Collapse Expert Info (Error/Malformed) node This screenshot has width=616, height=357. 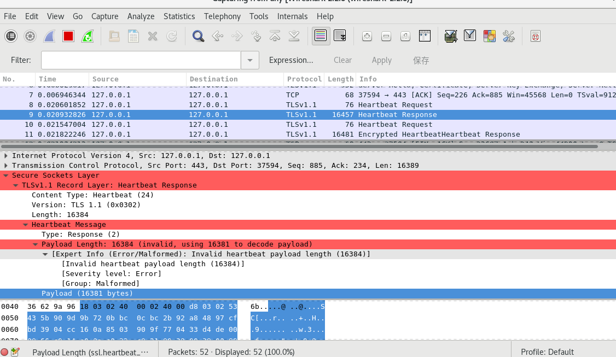coord(45,254)
